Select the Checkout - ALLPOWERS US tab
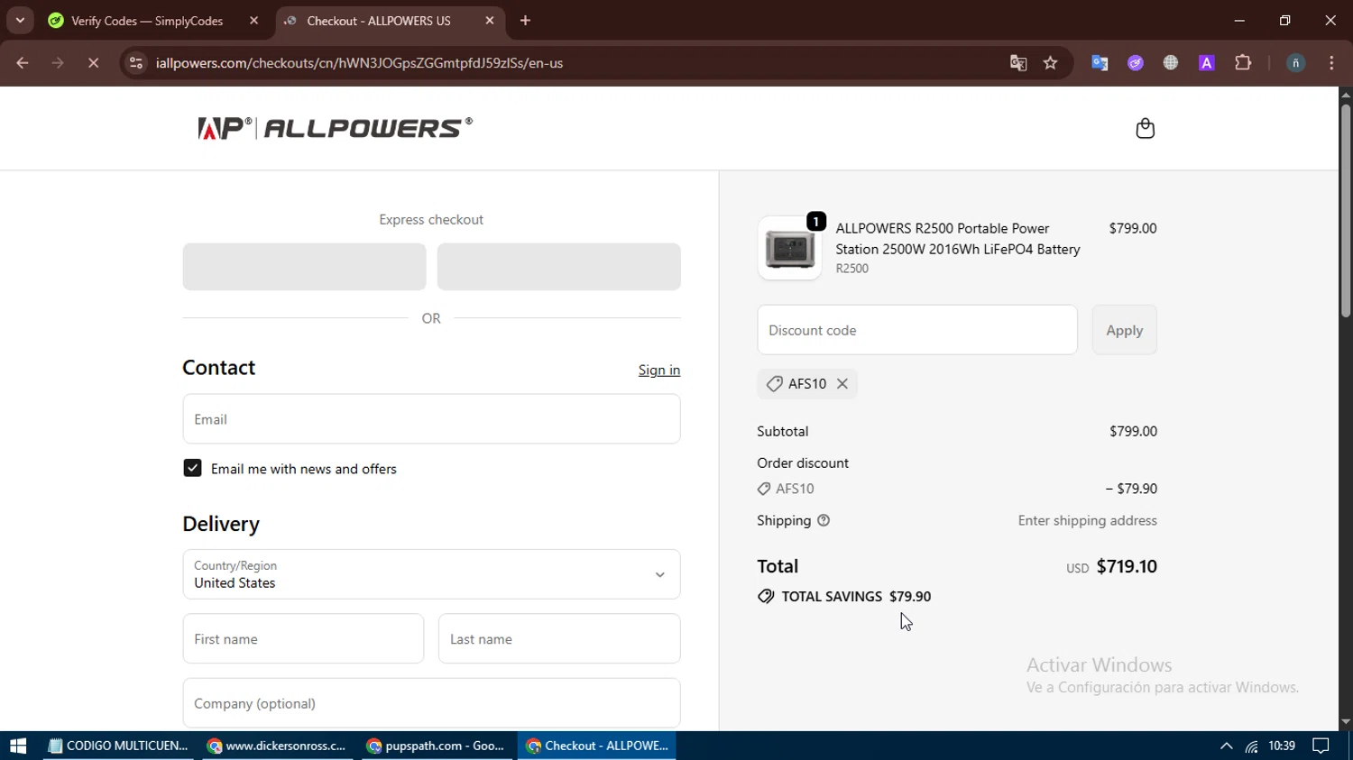This screenshot has height=760, width=1353. coord(379,21)
